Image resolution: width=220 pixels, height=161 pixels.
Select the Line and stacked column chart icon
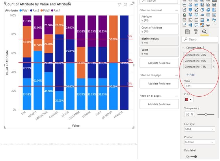point(202,5)
